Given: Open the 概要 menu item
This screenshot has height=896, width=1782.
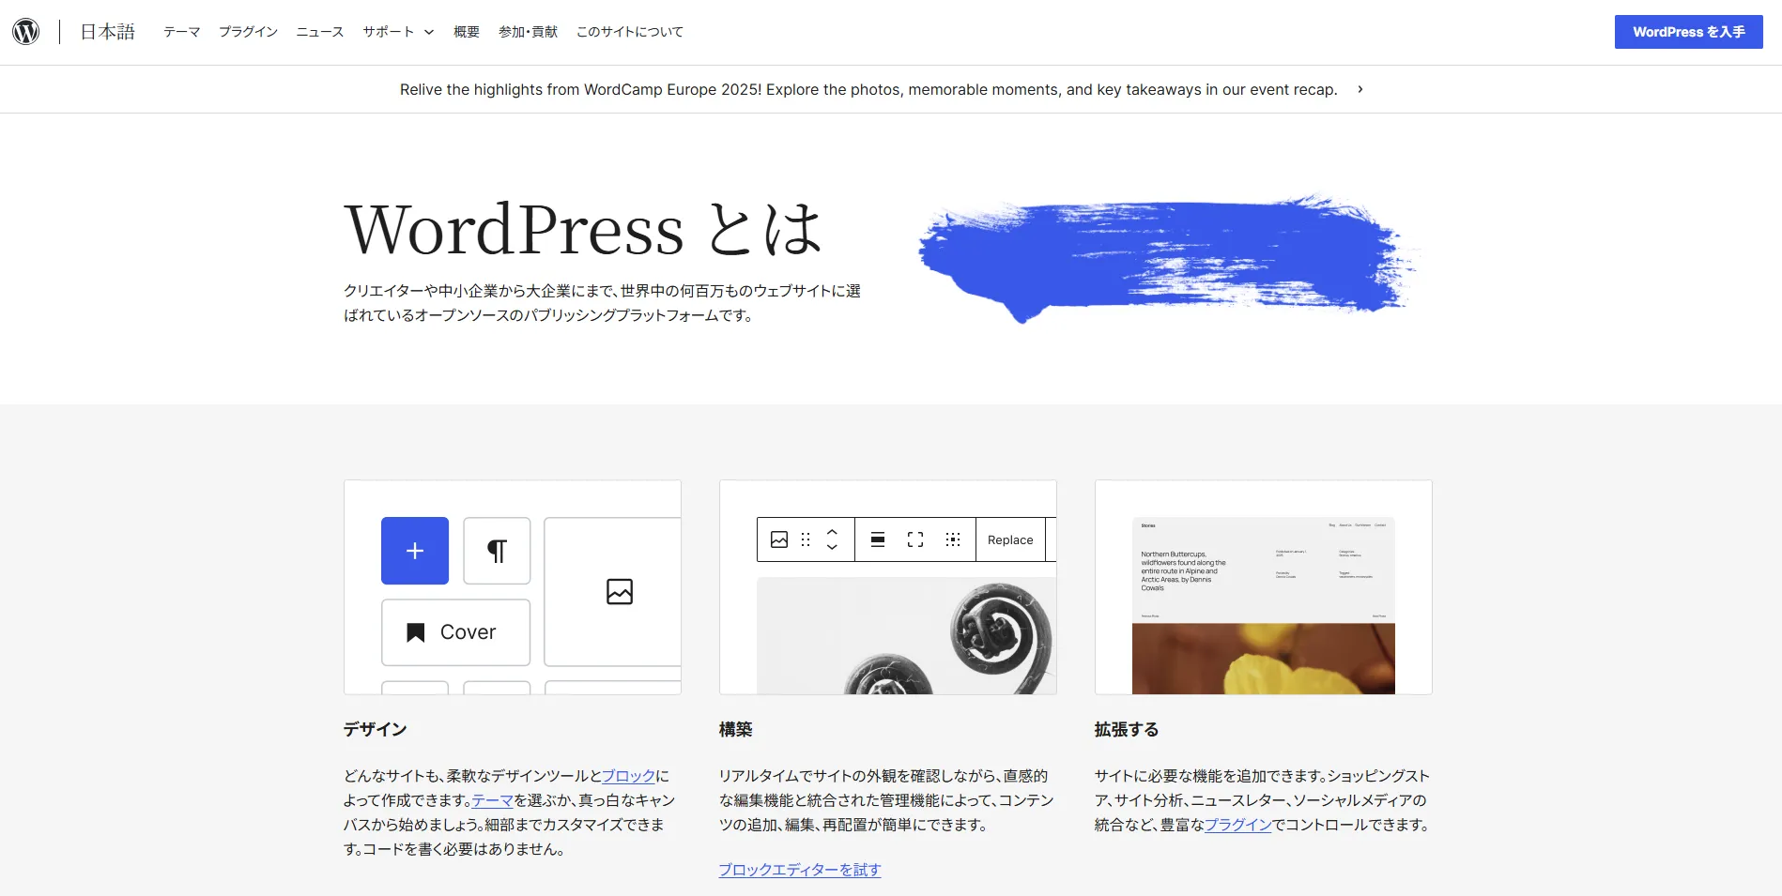Looking at the screenshot, I should (467, 32).
